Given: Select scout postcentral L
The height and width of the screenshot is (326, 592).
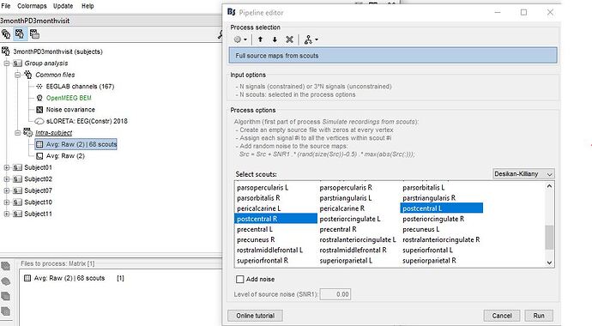Looking at the screenshot, I should tap(441, 208).
